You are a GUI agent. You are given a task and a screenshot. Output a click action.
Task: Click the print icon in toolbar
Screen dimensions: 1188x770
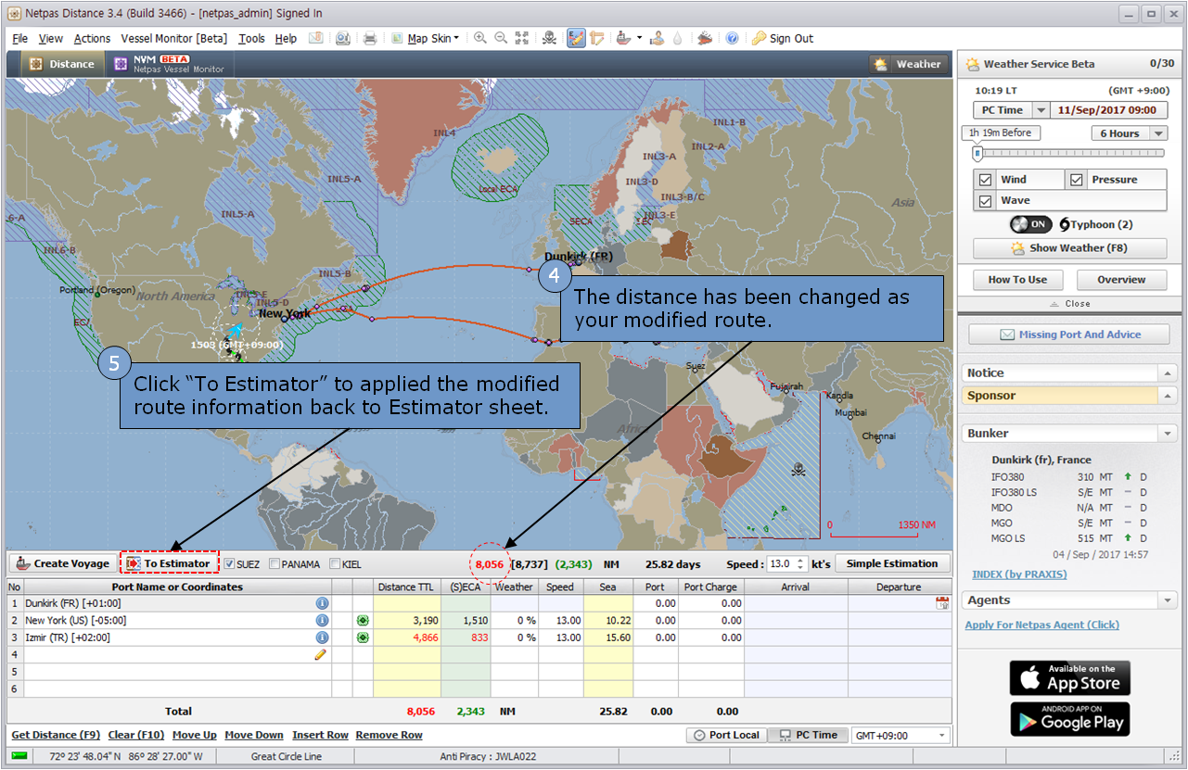[370, 38]
